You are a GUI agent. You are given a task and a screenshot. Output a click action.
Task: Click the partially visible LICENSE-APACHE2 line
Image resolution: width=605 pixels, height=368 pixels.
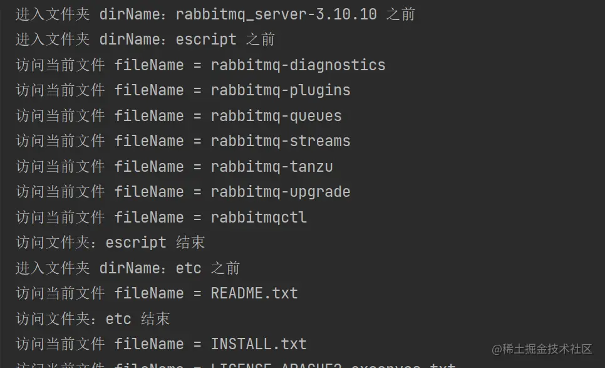pos(235,365)
